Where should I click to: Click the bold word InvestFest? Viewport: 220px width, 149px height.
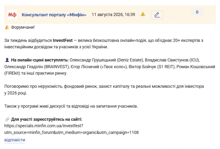63,40
